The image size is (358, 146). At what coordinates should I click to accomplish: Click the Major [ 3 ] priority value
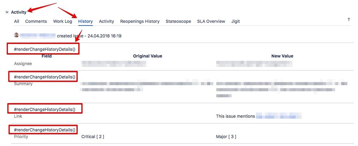[226, 137]
